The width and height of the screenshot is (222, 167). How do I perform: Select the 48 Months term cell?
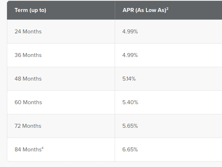[28, 79]
